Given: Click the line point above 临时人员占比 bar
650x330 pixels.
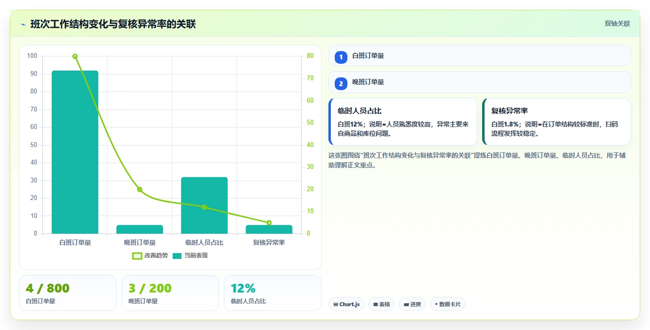Looking at the screenshot, I should click(x=204, y=207).
